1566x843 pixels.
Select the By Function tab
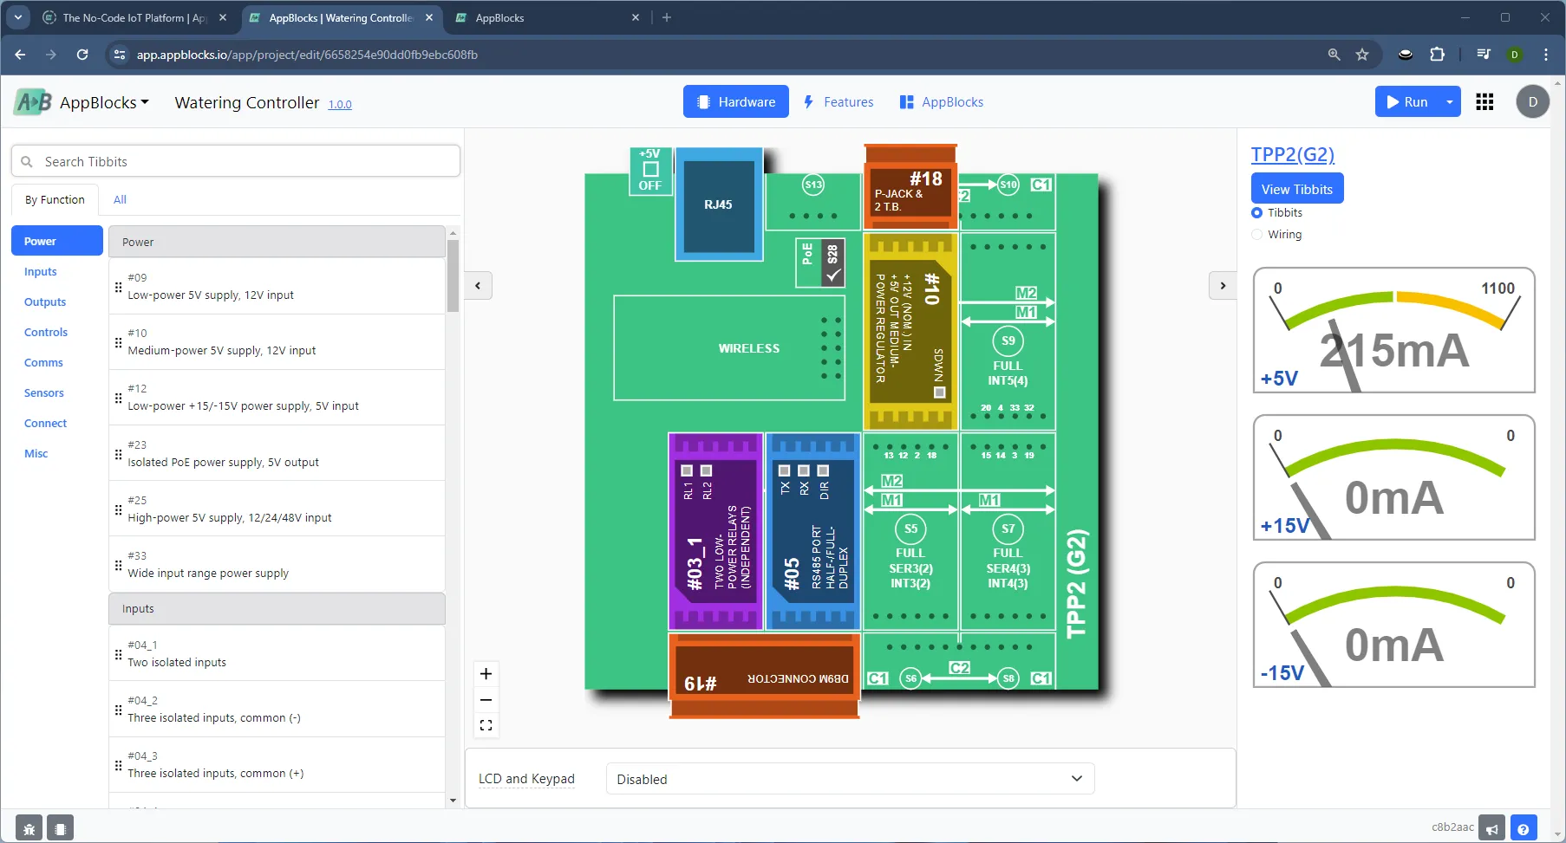(x=55, y=200)
